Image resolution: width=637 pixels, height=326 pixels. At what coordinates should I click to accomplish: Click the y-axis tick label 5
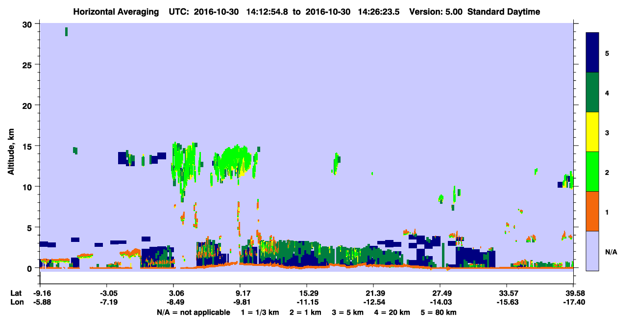30,227
